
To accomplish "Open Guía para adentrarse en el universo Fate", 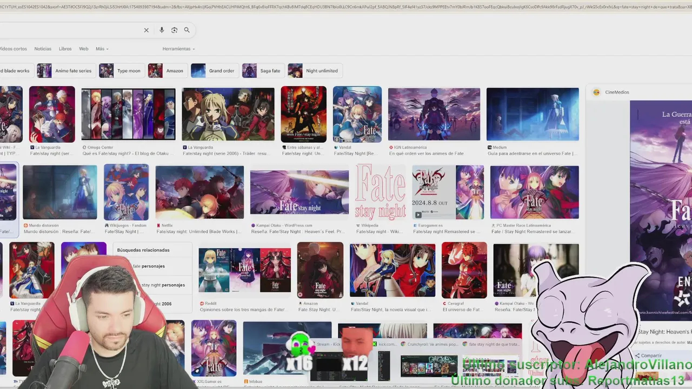I will pyautogui.click(x=533, y=153).
